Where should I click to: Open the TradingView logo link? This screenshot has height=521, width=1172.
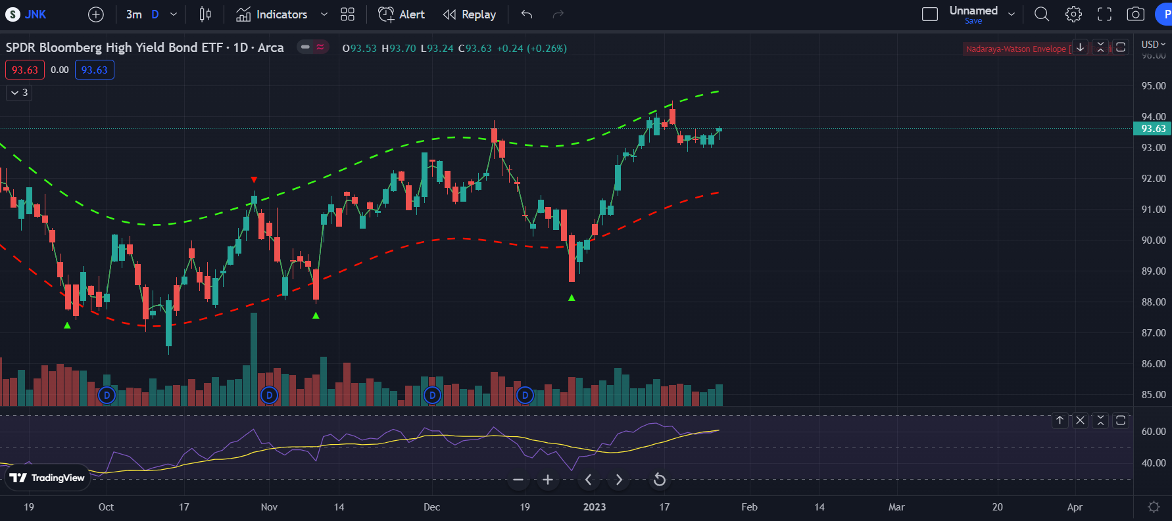[47, 478]
